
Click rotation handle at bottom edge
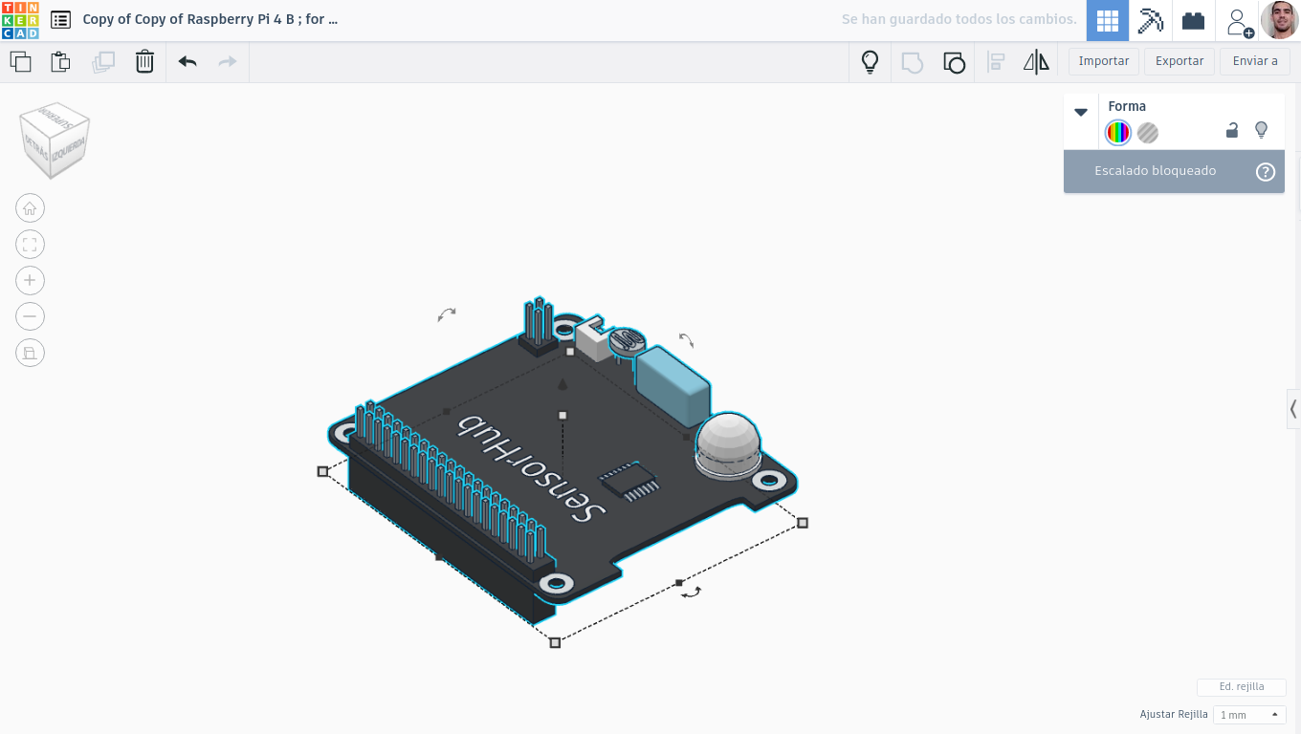coord(691,593)
